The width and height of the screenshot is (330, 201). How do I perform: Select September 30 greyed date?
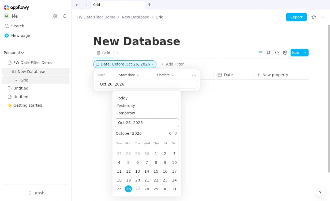click(147, 154)
